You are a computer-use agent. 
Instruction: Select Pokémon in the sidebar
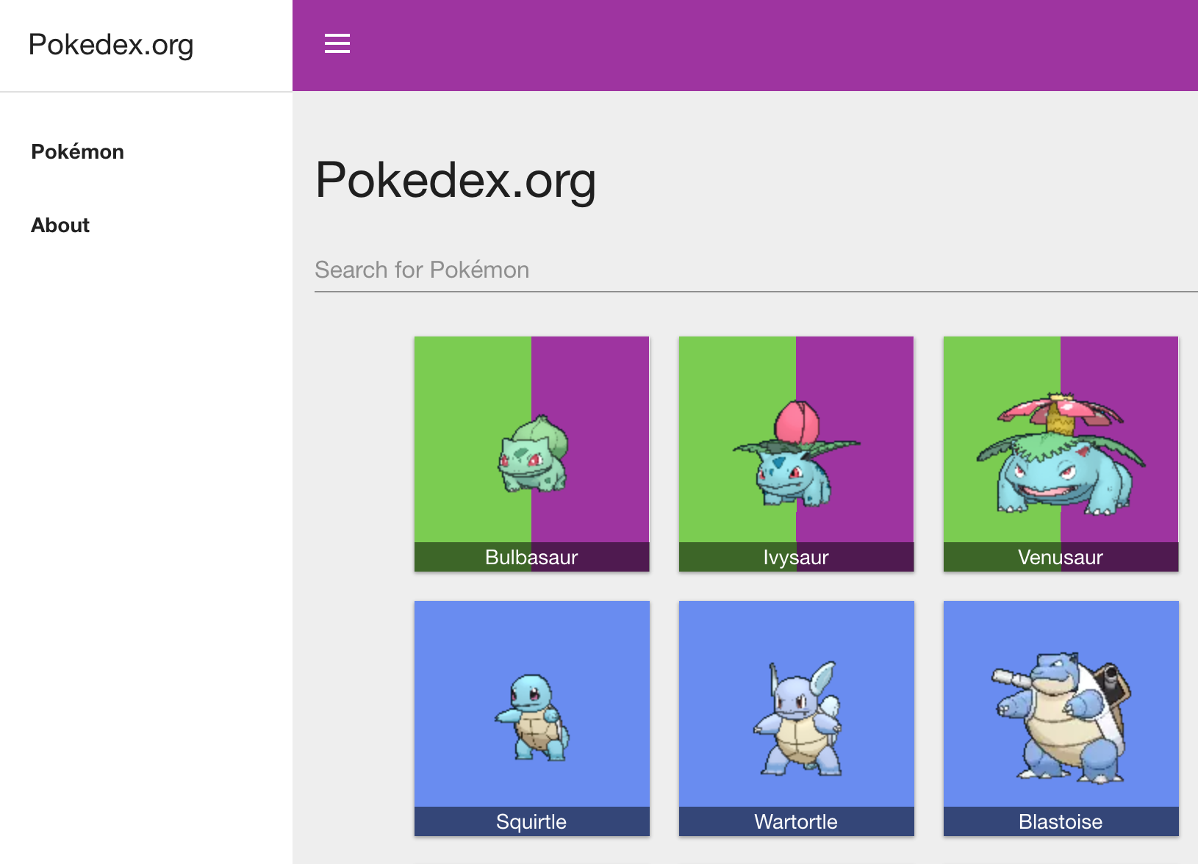77,151
